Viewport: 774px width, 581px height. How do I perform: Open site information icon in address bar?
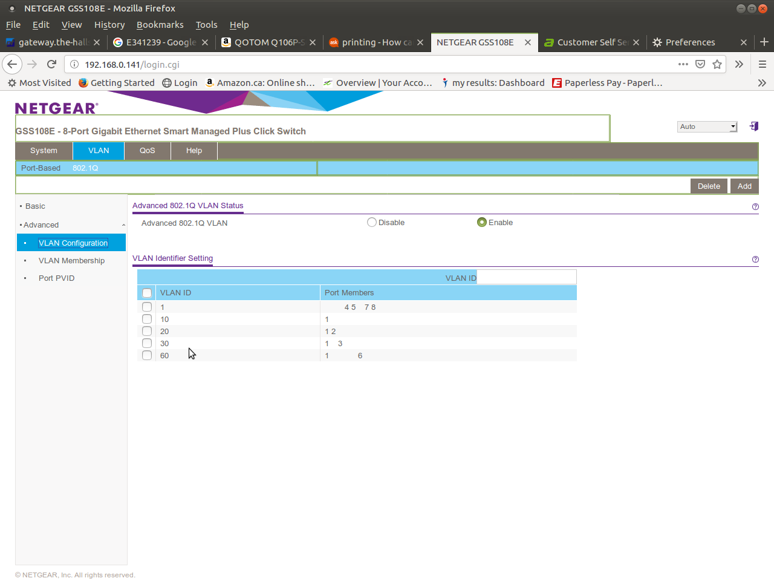coord(74,64)
